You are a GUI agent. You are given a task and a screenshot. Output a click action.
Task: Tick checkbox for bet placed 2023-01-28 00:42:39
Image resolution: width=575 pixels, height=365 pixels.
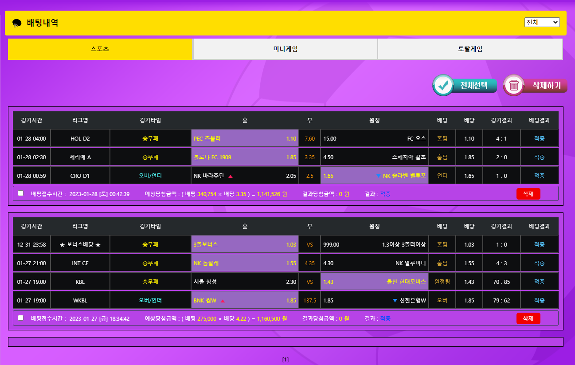pos(20,193)
